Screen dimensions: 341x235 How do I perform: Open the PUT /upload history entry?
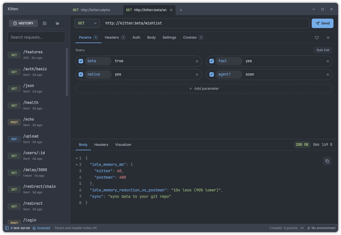point(36,139)
